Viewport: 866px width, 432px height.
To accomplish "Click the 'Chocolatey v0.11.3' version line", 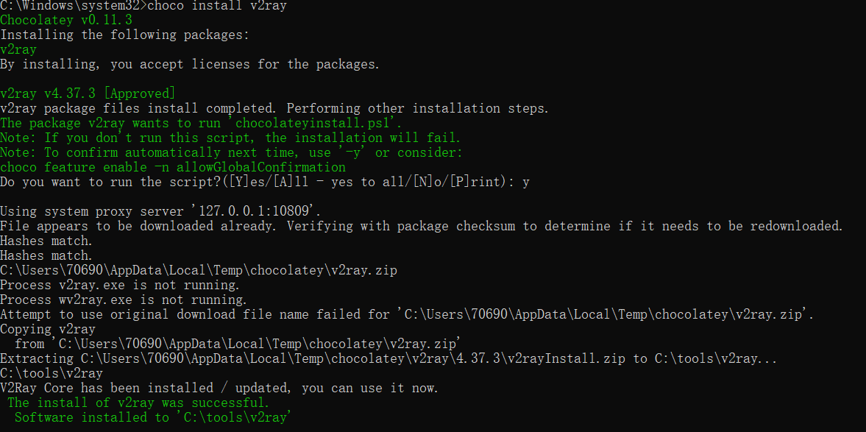I will [66, 21].
